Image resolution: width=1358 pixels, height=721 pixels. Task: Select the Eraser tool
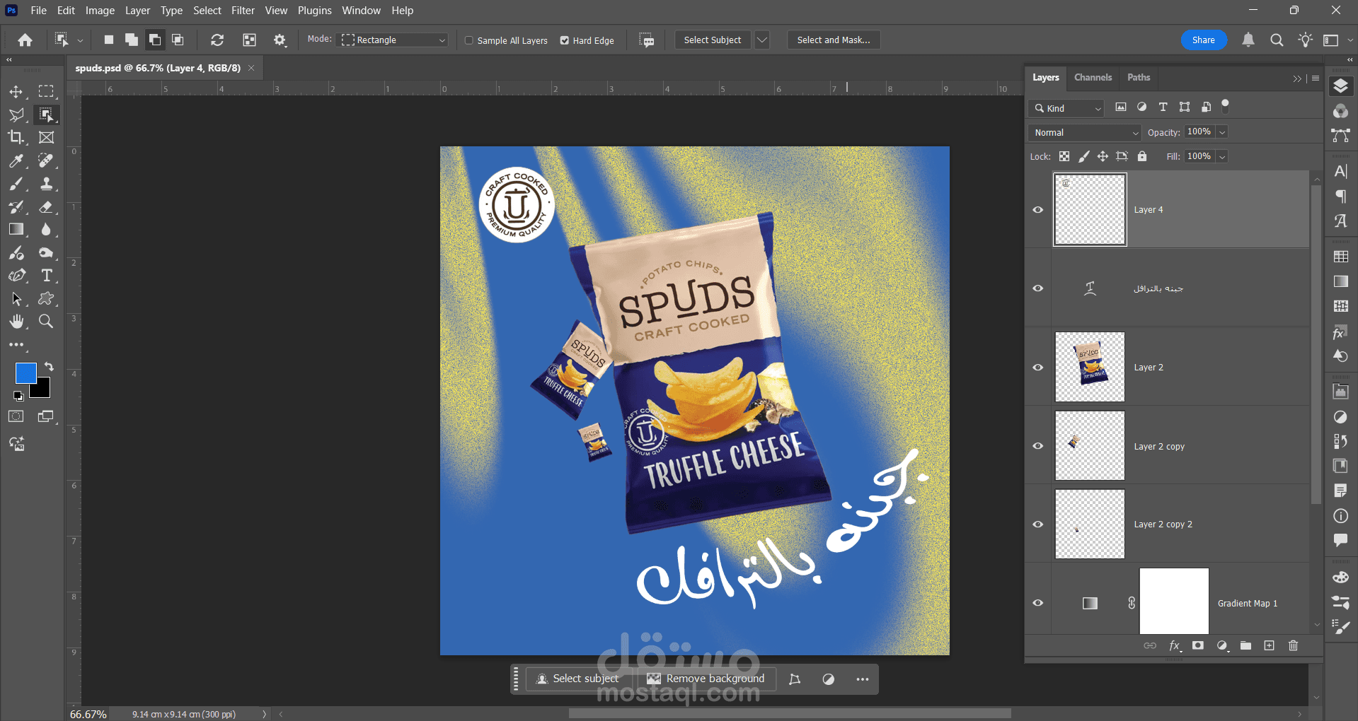[x=46, y=206]
